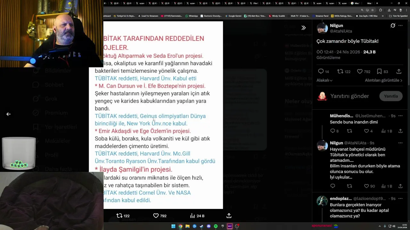410x230 pixels.
Task: Open Tüm Yer İşaretleri bookmarks folder
Action: click(398, 16)
